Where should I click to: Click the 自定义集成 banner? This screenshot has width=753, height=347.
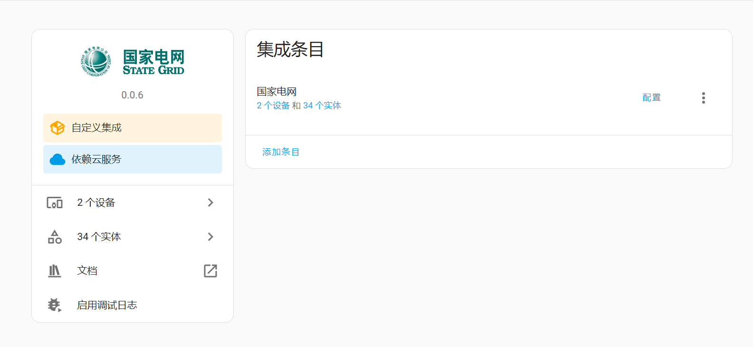[x=133, y=128]
